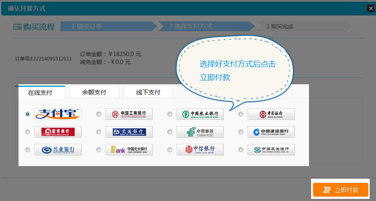The image size is (376, 201).
Task: Click the China Post (中国邮政) logo
Action: [200, 132]
